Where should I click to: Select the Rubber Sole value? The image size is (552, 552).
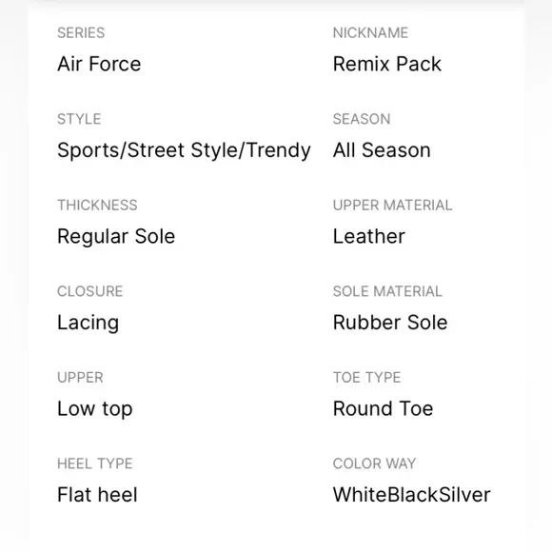(390, 323)
